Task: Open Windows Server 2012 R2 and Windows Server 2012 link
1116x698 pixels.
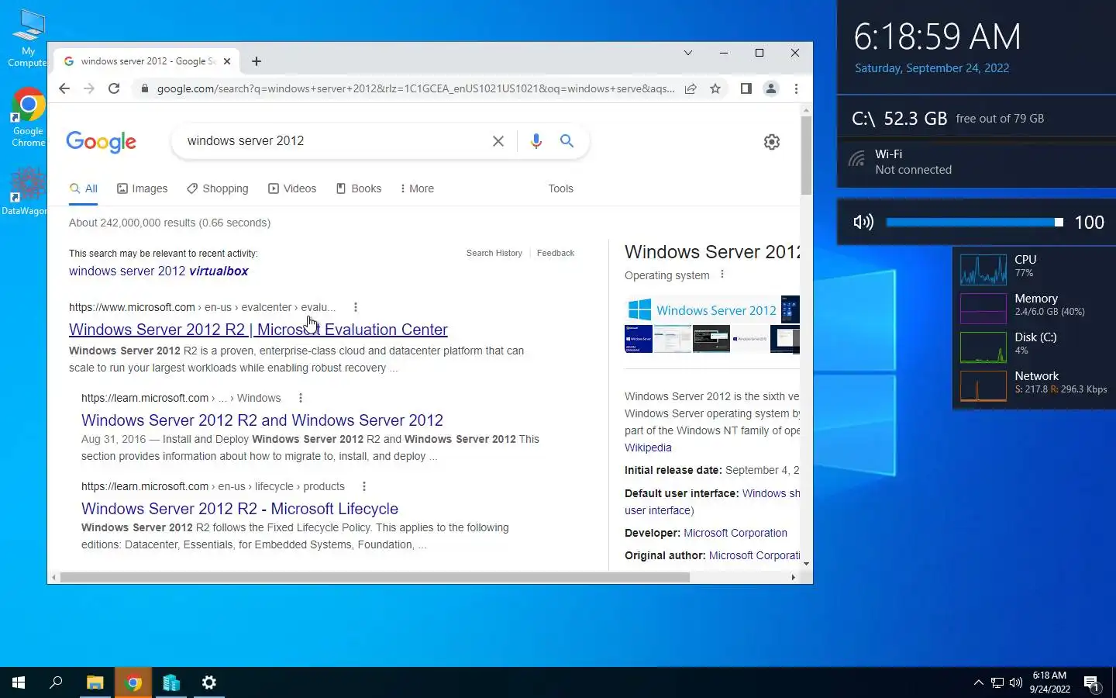Action: click(262, 420)
